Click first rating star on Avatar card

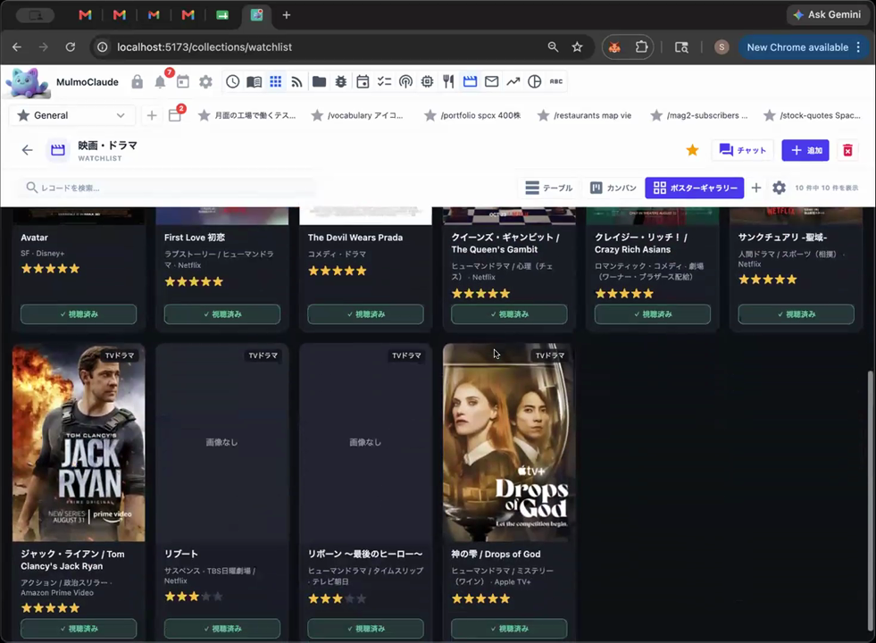click(26, 269)
